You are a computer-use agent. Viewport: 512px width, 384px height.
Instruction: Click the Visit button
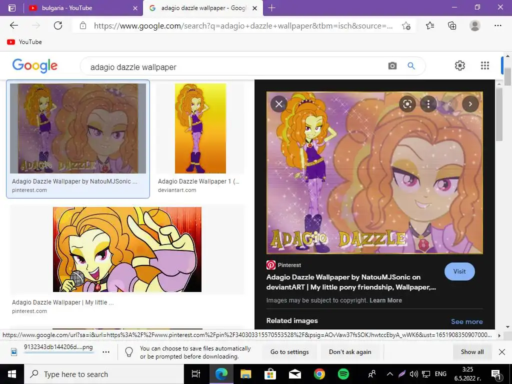[x=459, y=271]
